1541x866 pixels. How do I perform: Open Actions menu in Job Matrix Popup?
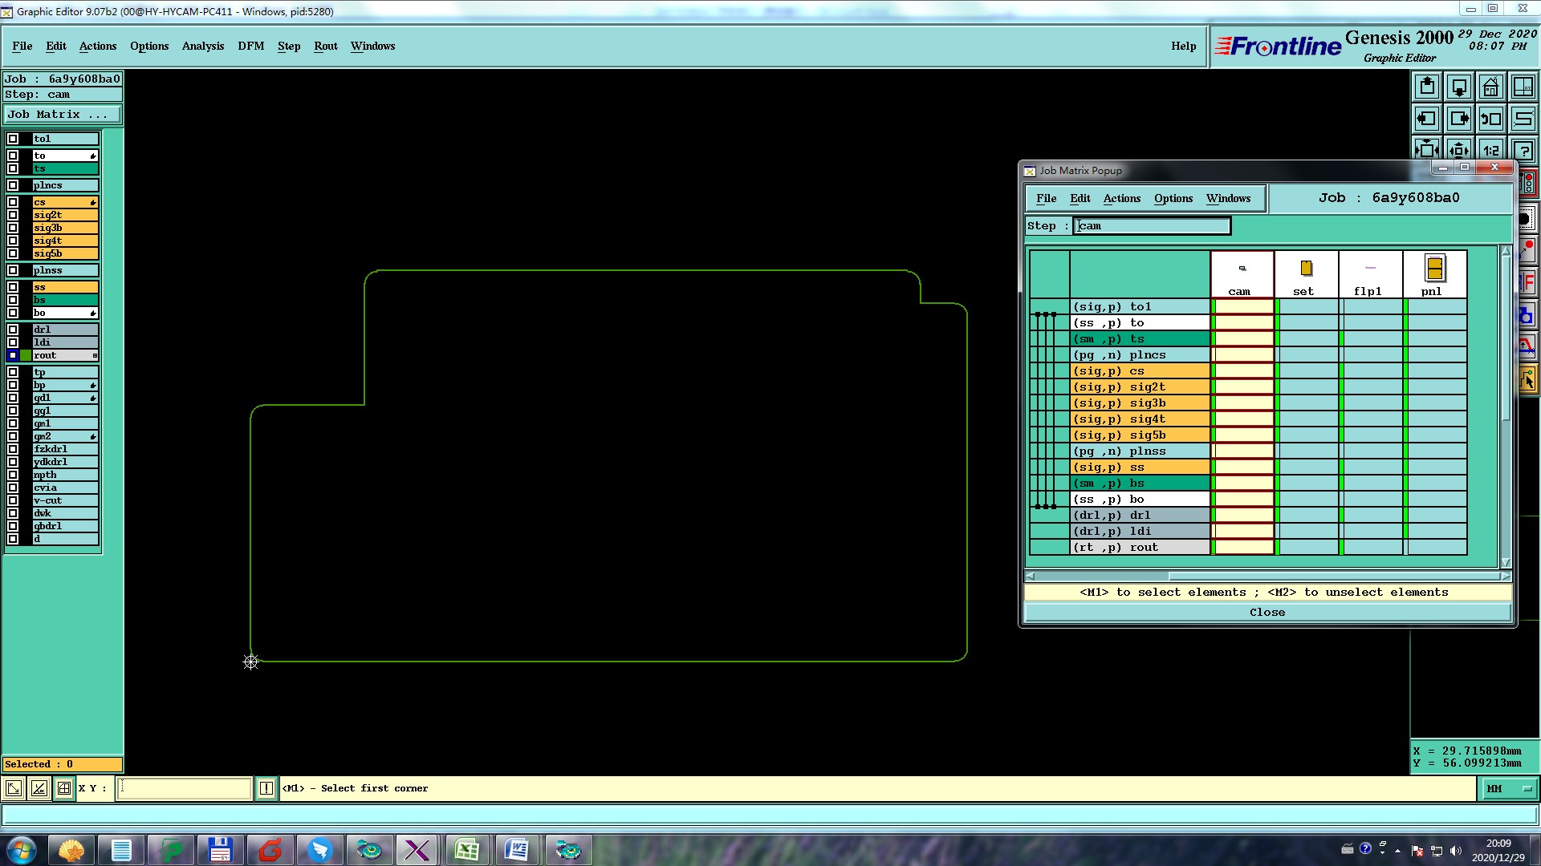[1121, 198]
